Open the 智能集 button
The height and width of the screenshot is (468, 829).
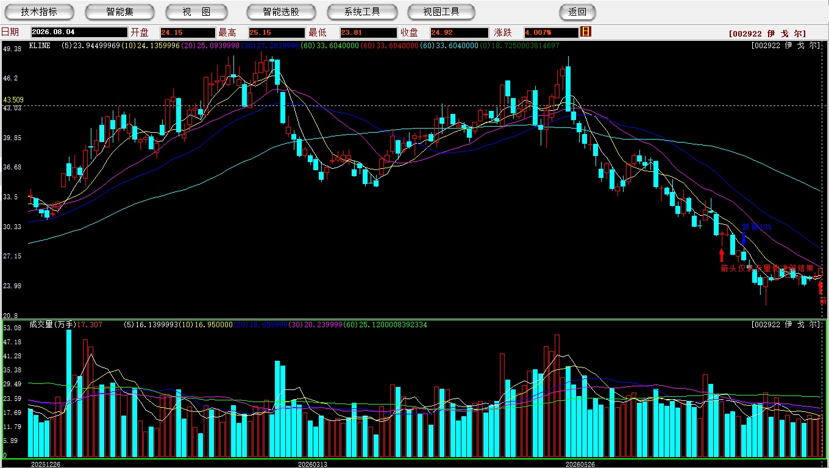(x=120, y=12)
